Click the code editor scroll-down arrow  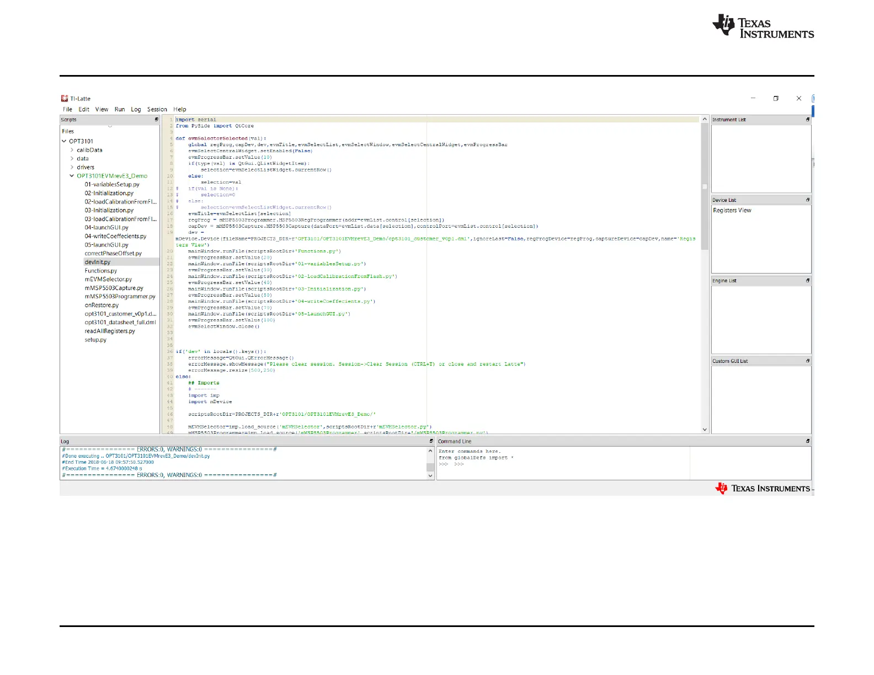pos(705,430)
